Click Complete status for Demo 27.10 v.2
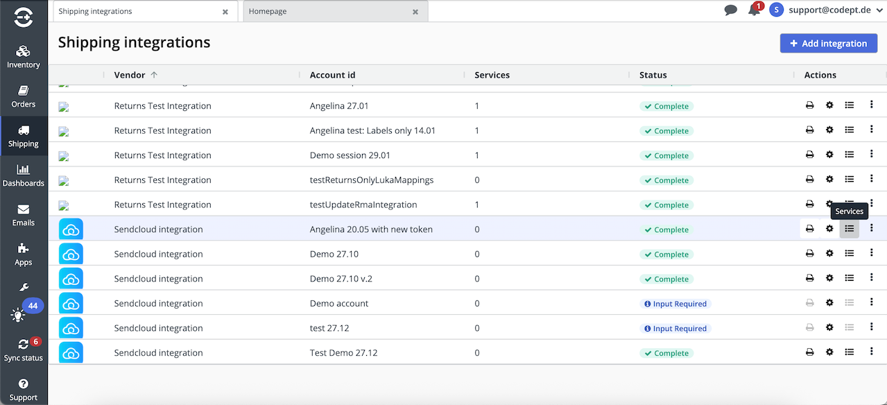 click(x=666, y=279)
